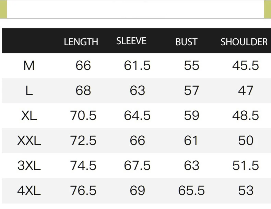Click the M sleeve value 61.5
Image resolution: width=271 pixels, height=209 pixels.
pos(137,65)
